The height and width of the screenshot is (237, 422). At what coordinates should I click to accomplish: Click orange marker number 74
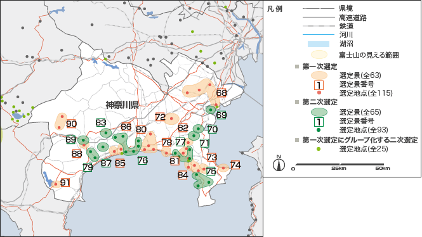coord(235,165)
